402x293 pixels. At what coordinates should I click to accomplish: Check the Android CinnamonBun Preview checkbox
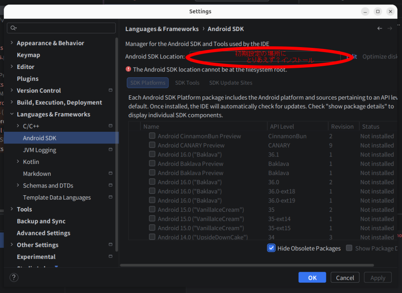152,136
